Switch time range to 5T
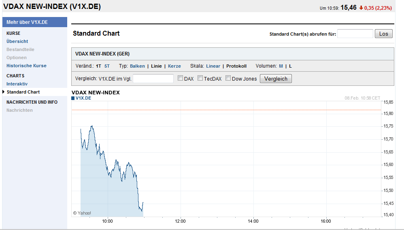Image resolution: width=404 pixels, height=230 pixels. (107, 66)
